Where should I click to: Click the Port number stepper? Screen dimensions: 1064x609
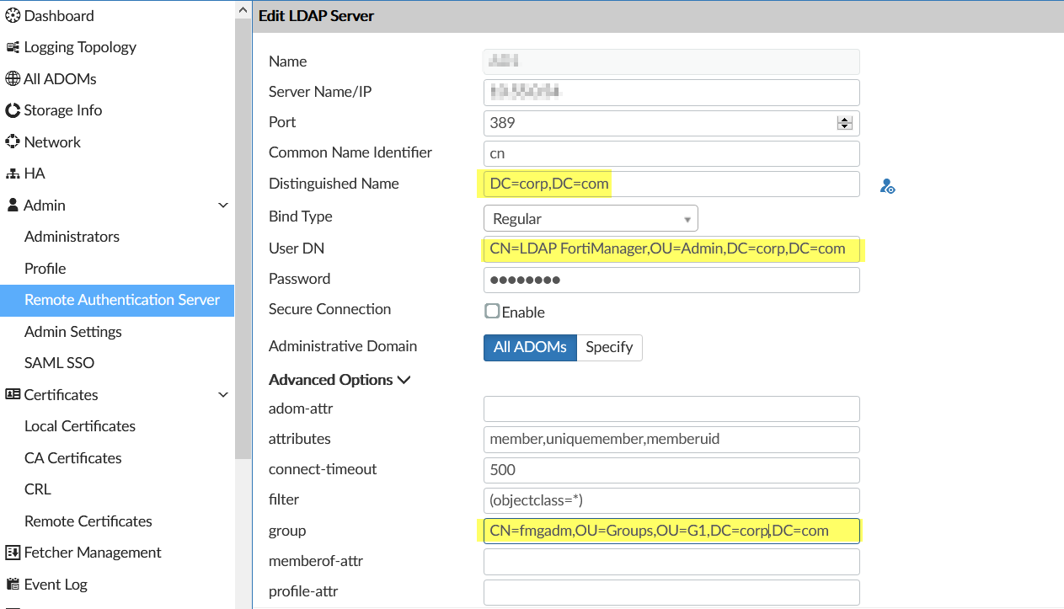[844, 123]
